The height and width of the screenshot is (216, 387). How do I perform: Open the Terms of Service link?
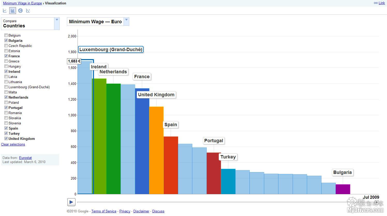(104, 211)
